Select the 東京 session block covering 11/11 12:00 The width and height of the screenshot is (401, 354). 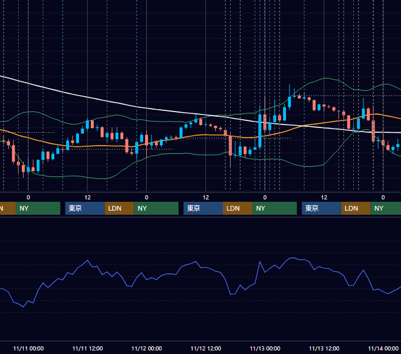pyautogui.click(x=85, y=208)
